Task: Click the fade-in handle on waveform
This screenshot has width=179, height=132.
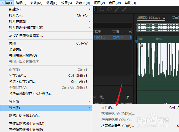Action: click(142, 45)
